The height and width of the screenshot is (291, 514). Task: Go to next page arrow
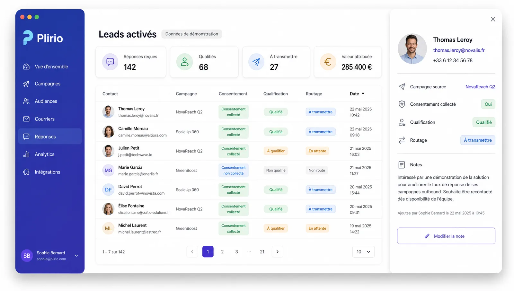click(278, 252)
